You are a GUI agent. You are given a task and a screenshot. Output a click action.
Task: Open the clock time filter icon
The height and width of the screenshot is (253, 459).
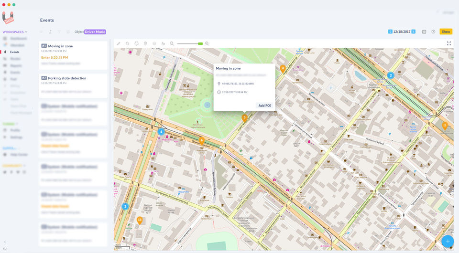433,32
